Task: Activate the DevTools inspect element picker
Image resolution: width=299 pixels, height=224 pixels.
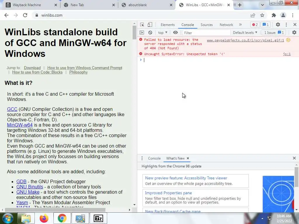Action: click(x=142, y=24)
